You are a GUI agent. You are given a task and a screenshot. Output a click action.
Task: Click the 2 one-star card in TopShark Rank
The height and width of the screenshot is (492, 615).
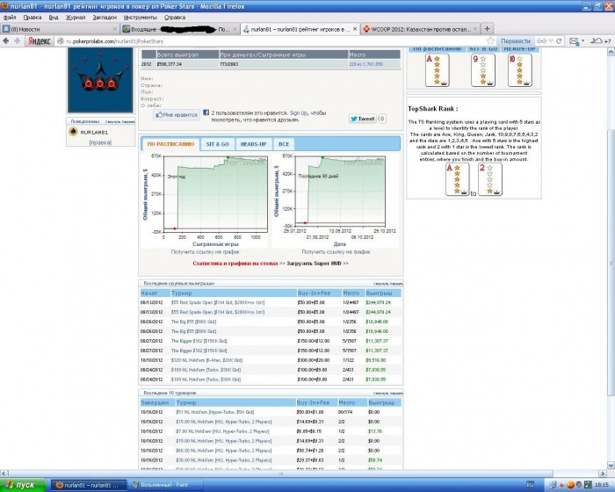(x=490, y=179)
